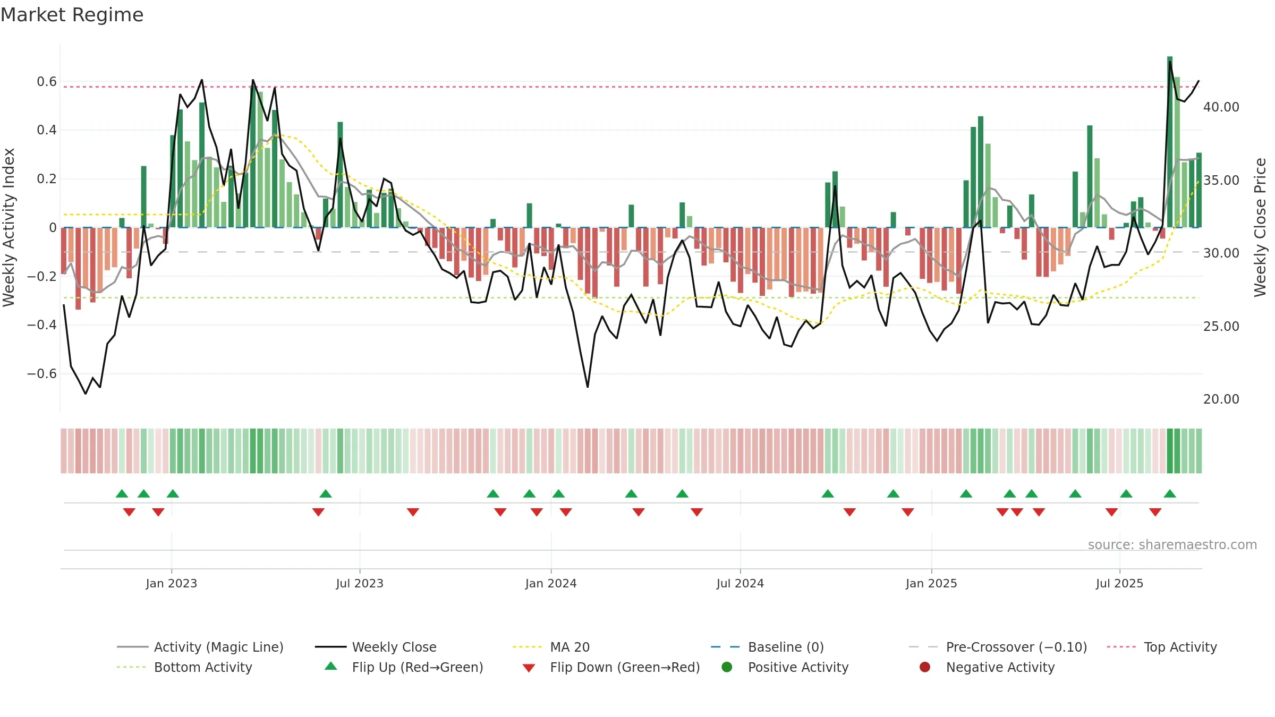
Task: Click the Weekly Close Price axis title
Action: click(1260, 227)
